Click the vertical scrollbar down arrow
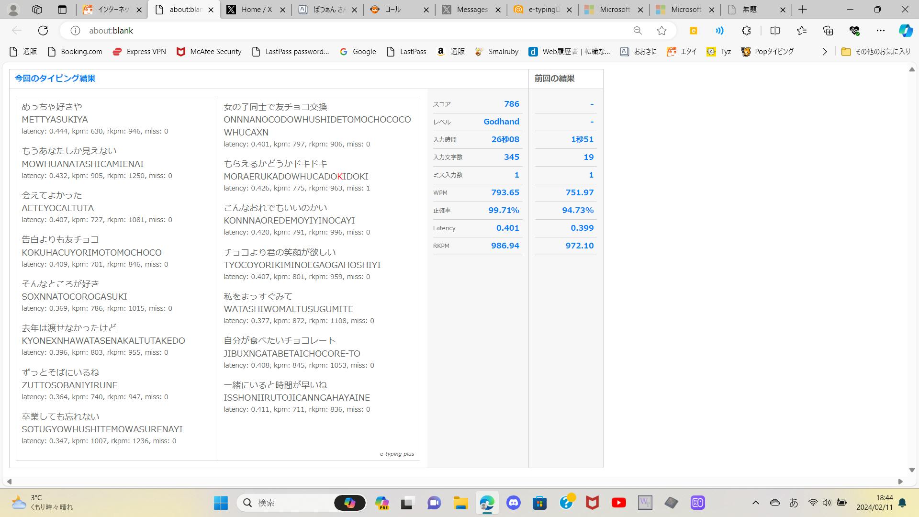 tap(911, 470)
